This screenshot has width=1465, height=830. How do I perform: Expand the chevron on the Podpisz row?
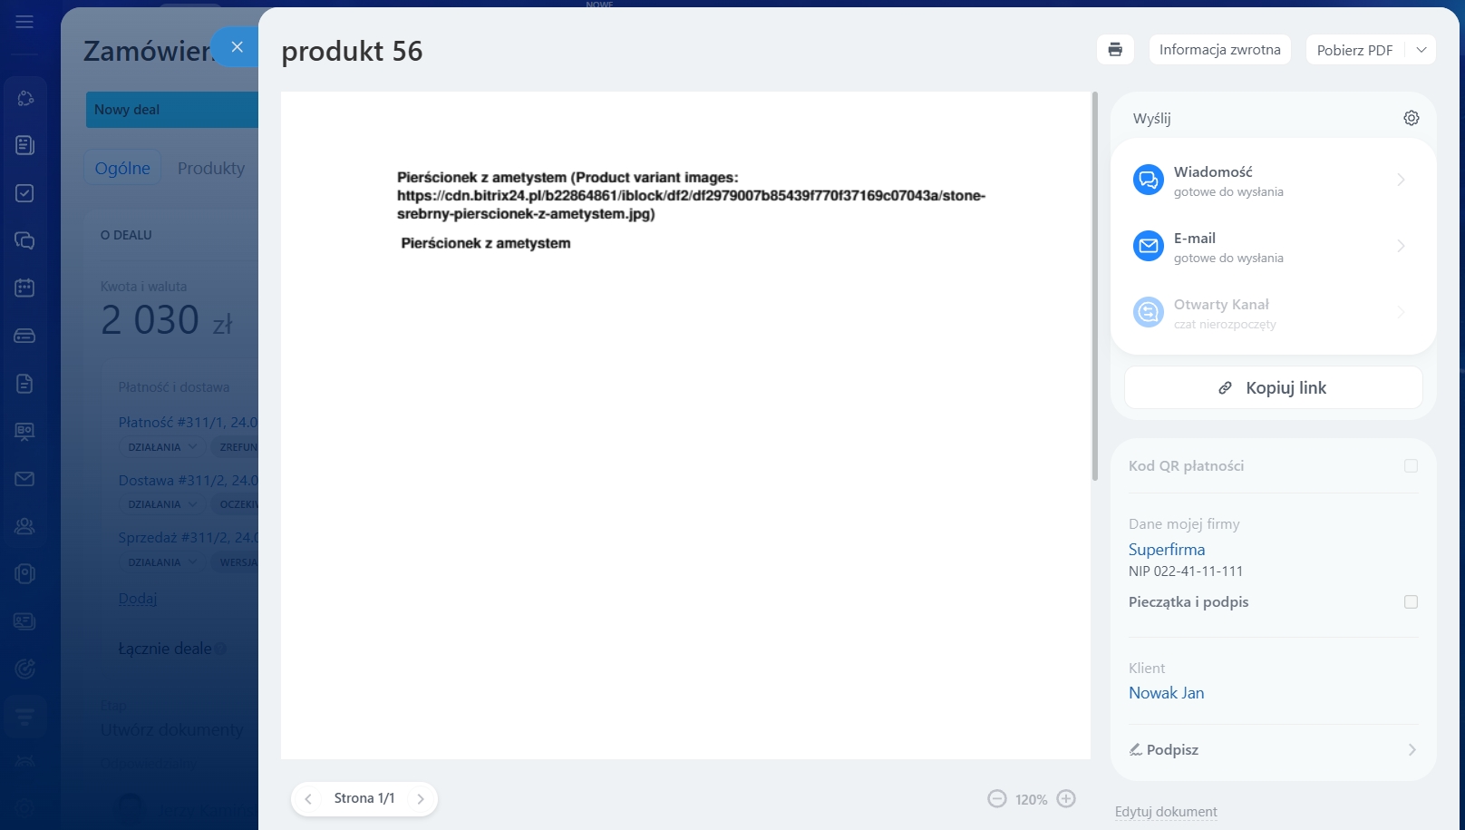point(1412,750)
